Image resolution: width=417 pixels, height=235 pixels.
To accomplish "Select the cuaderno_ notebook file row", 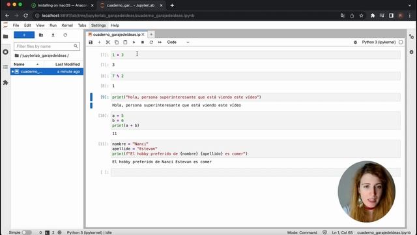I will click(47, 71).
